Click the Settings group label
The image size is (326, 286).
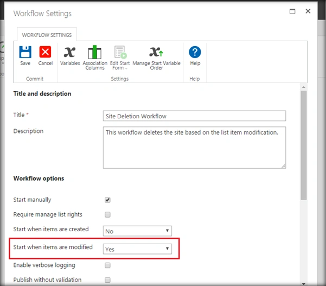click(120, 79)
